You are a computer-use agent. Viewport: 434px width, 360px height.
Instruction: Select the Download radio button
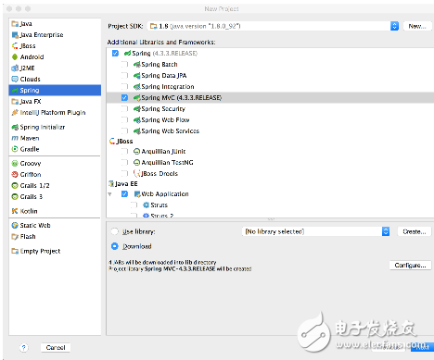click(x=115, y=246)
